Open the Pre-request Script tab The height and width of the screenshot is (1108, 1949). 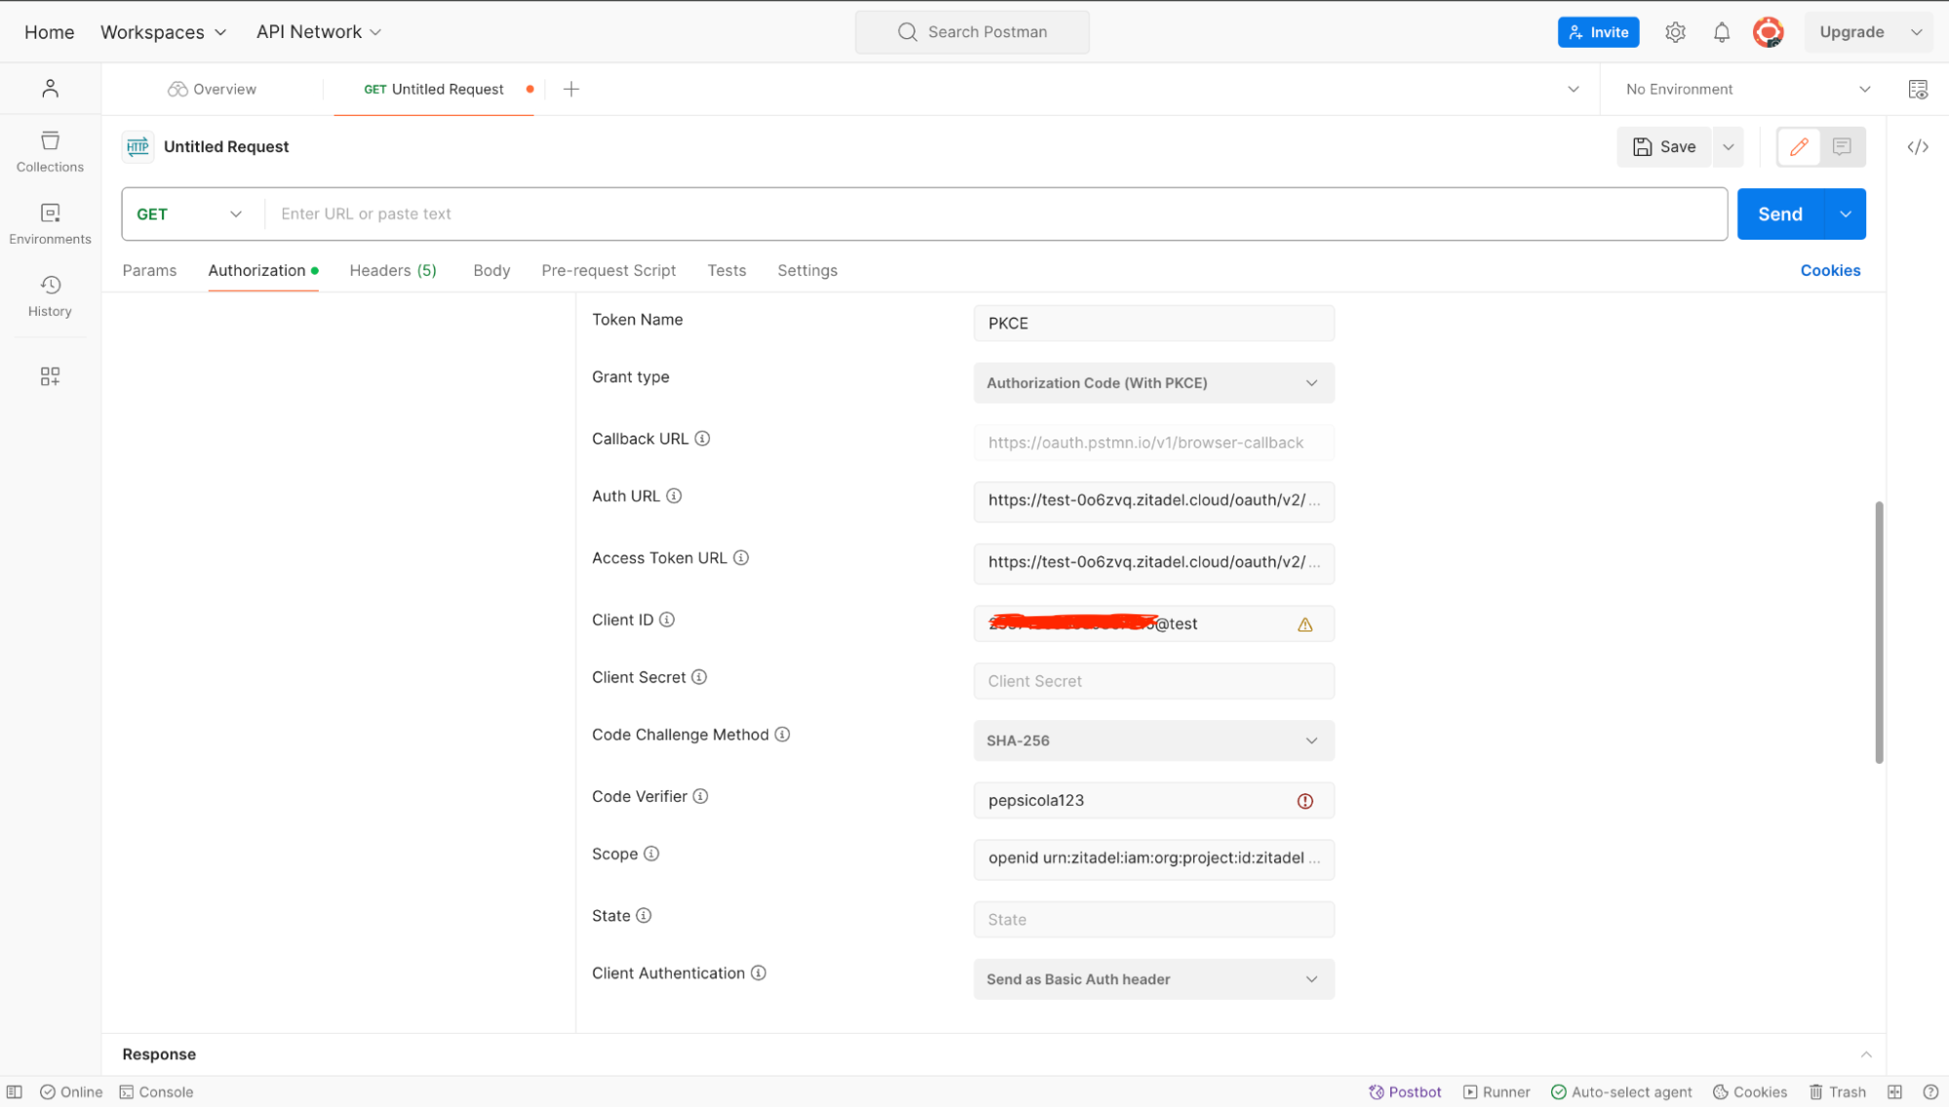[x=608, y=271]
